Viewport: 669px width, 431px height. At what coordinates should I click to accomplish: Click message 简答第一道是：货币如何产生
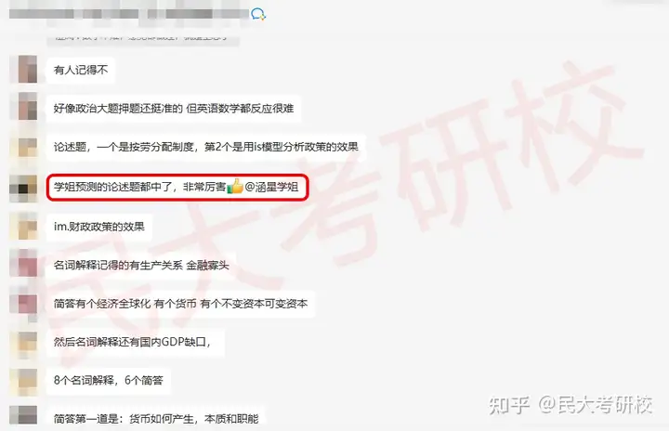pos(156,417)
